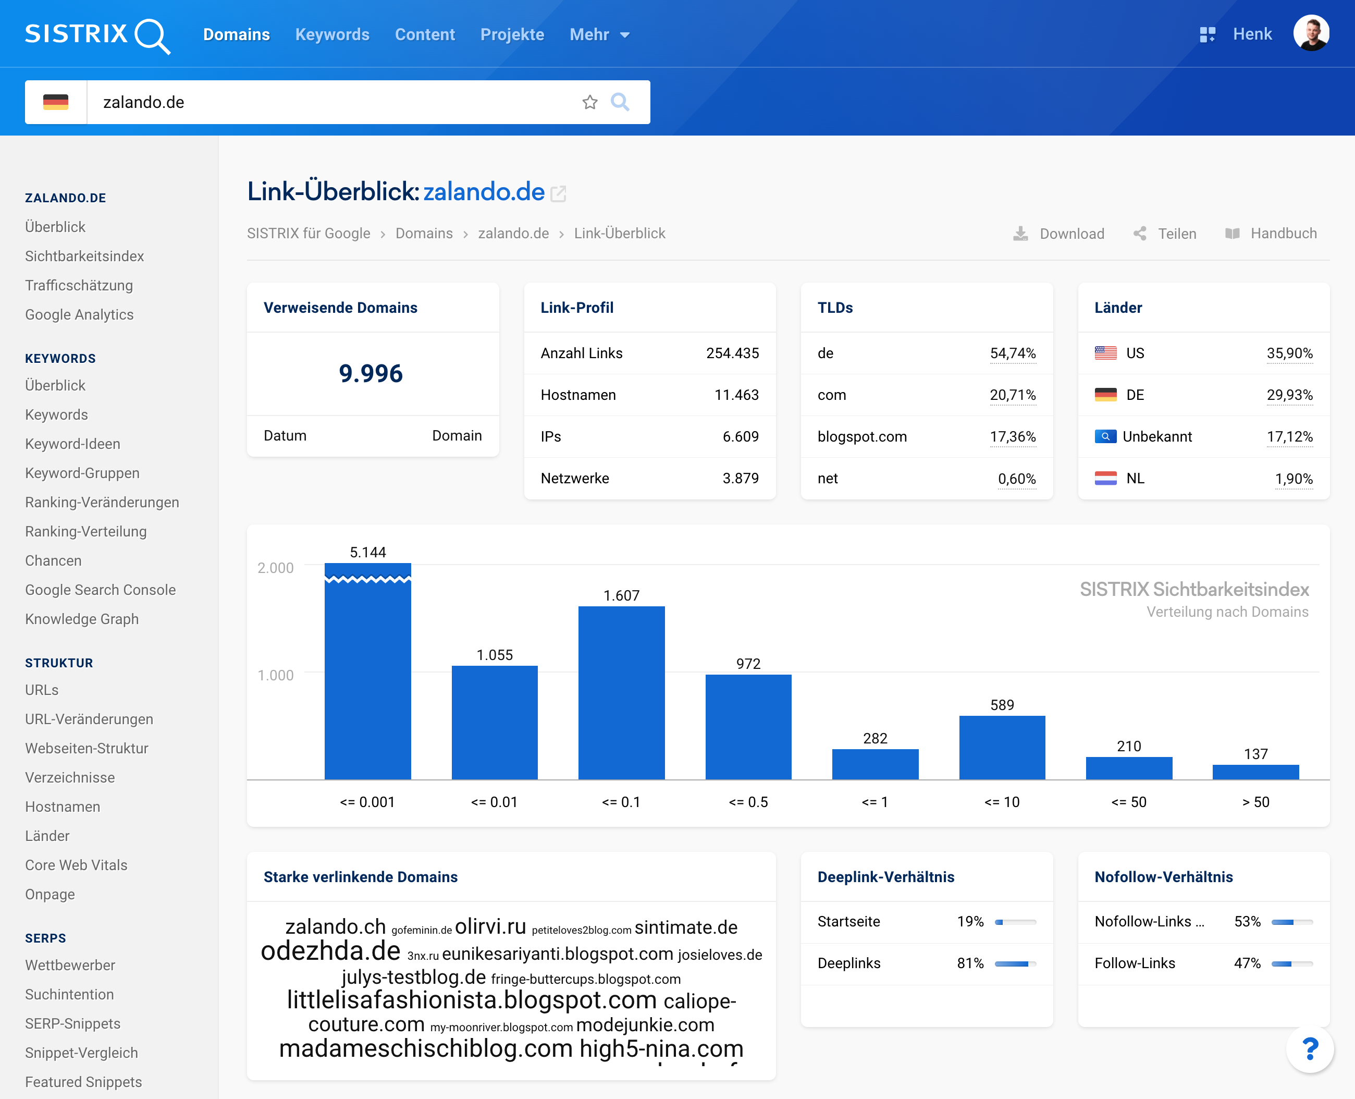Screen dimensions: 1355x1099
Task: Open Nofollow-Verhältnis card title
Action: click(1163, 877)
